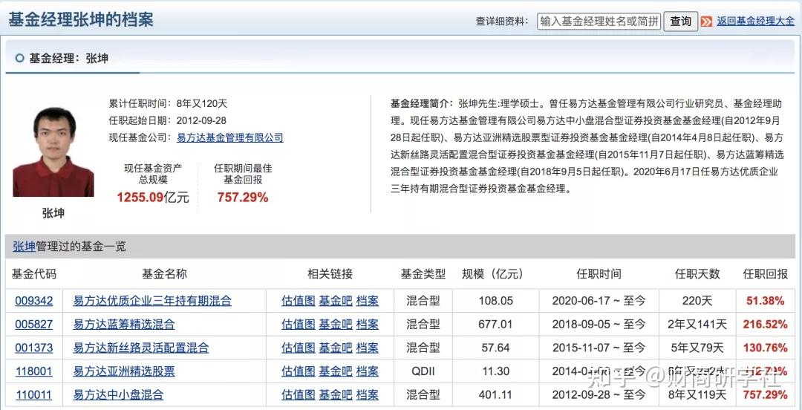Click the 57.64 scale value
Screen dimensions: 802x410
tap(495, 348)
